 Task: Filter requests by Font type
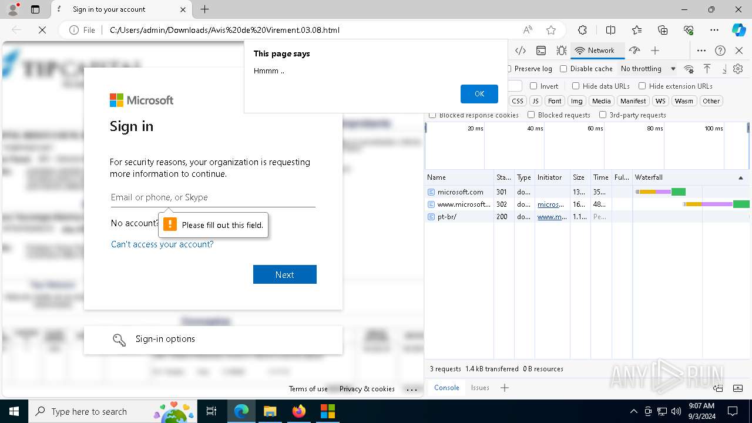coord(555,101)
